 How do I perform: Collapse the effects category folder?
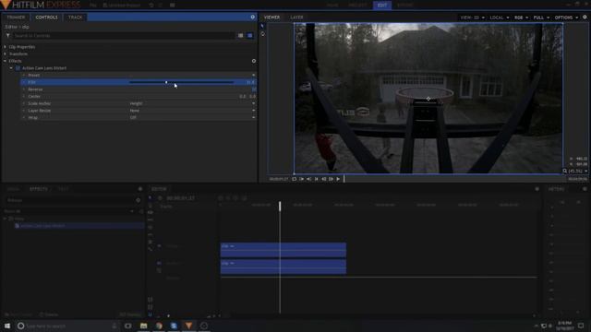[x=5, y=219]
